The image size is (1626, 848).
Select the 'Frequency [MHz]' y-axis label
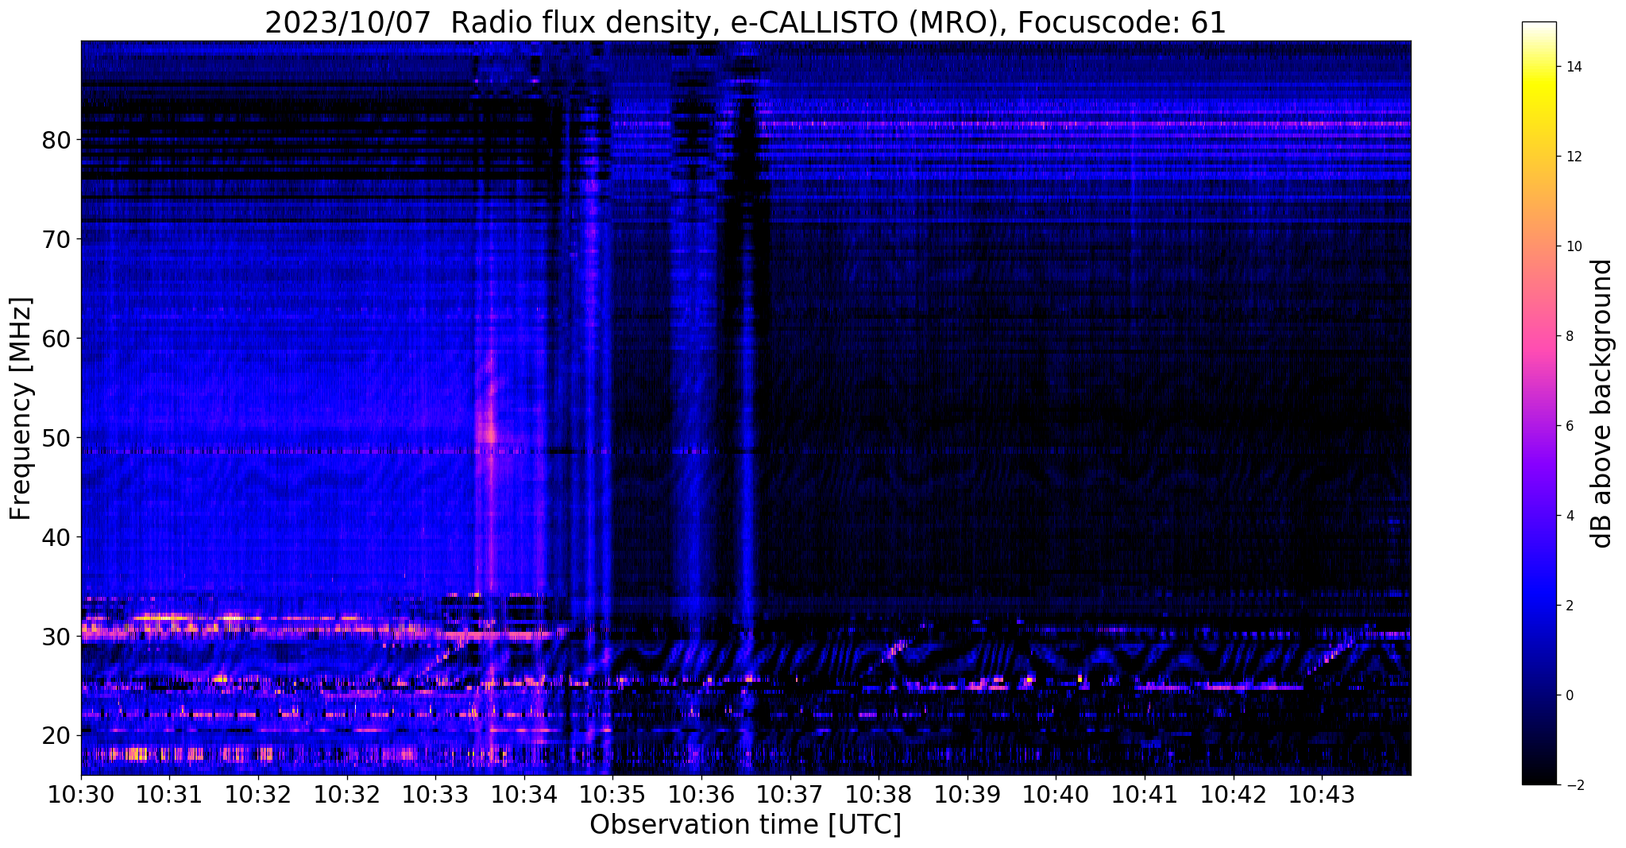pos(21,409)
